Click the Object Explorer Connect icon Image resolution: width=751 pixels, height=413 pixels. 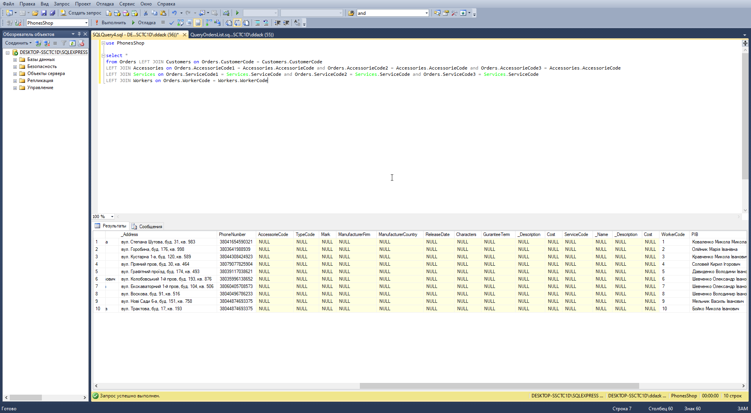click(x=38, y=43)
